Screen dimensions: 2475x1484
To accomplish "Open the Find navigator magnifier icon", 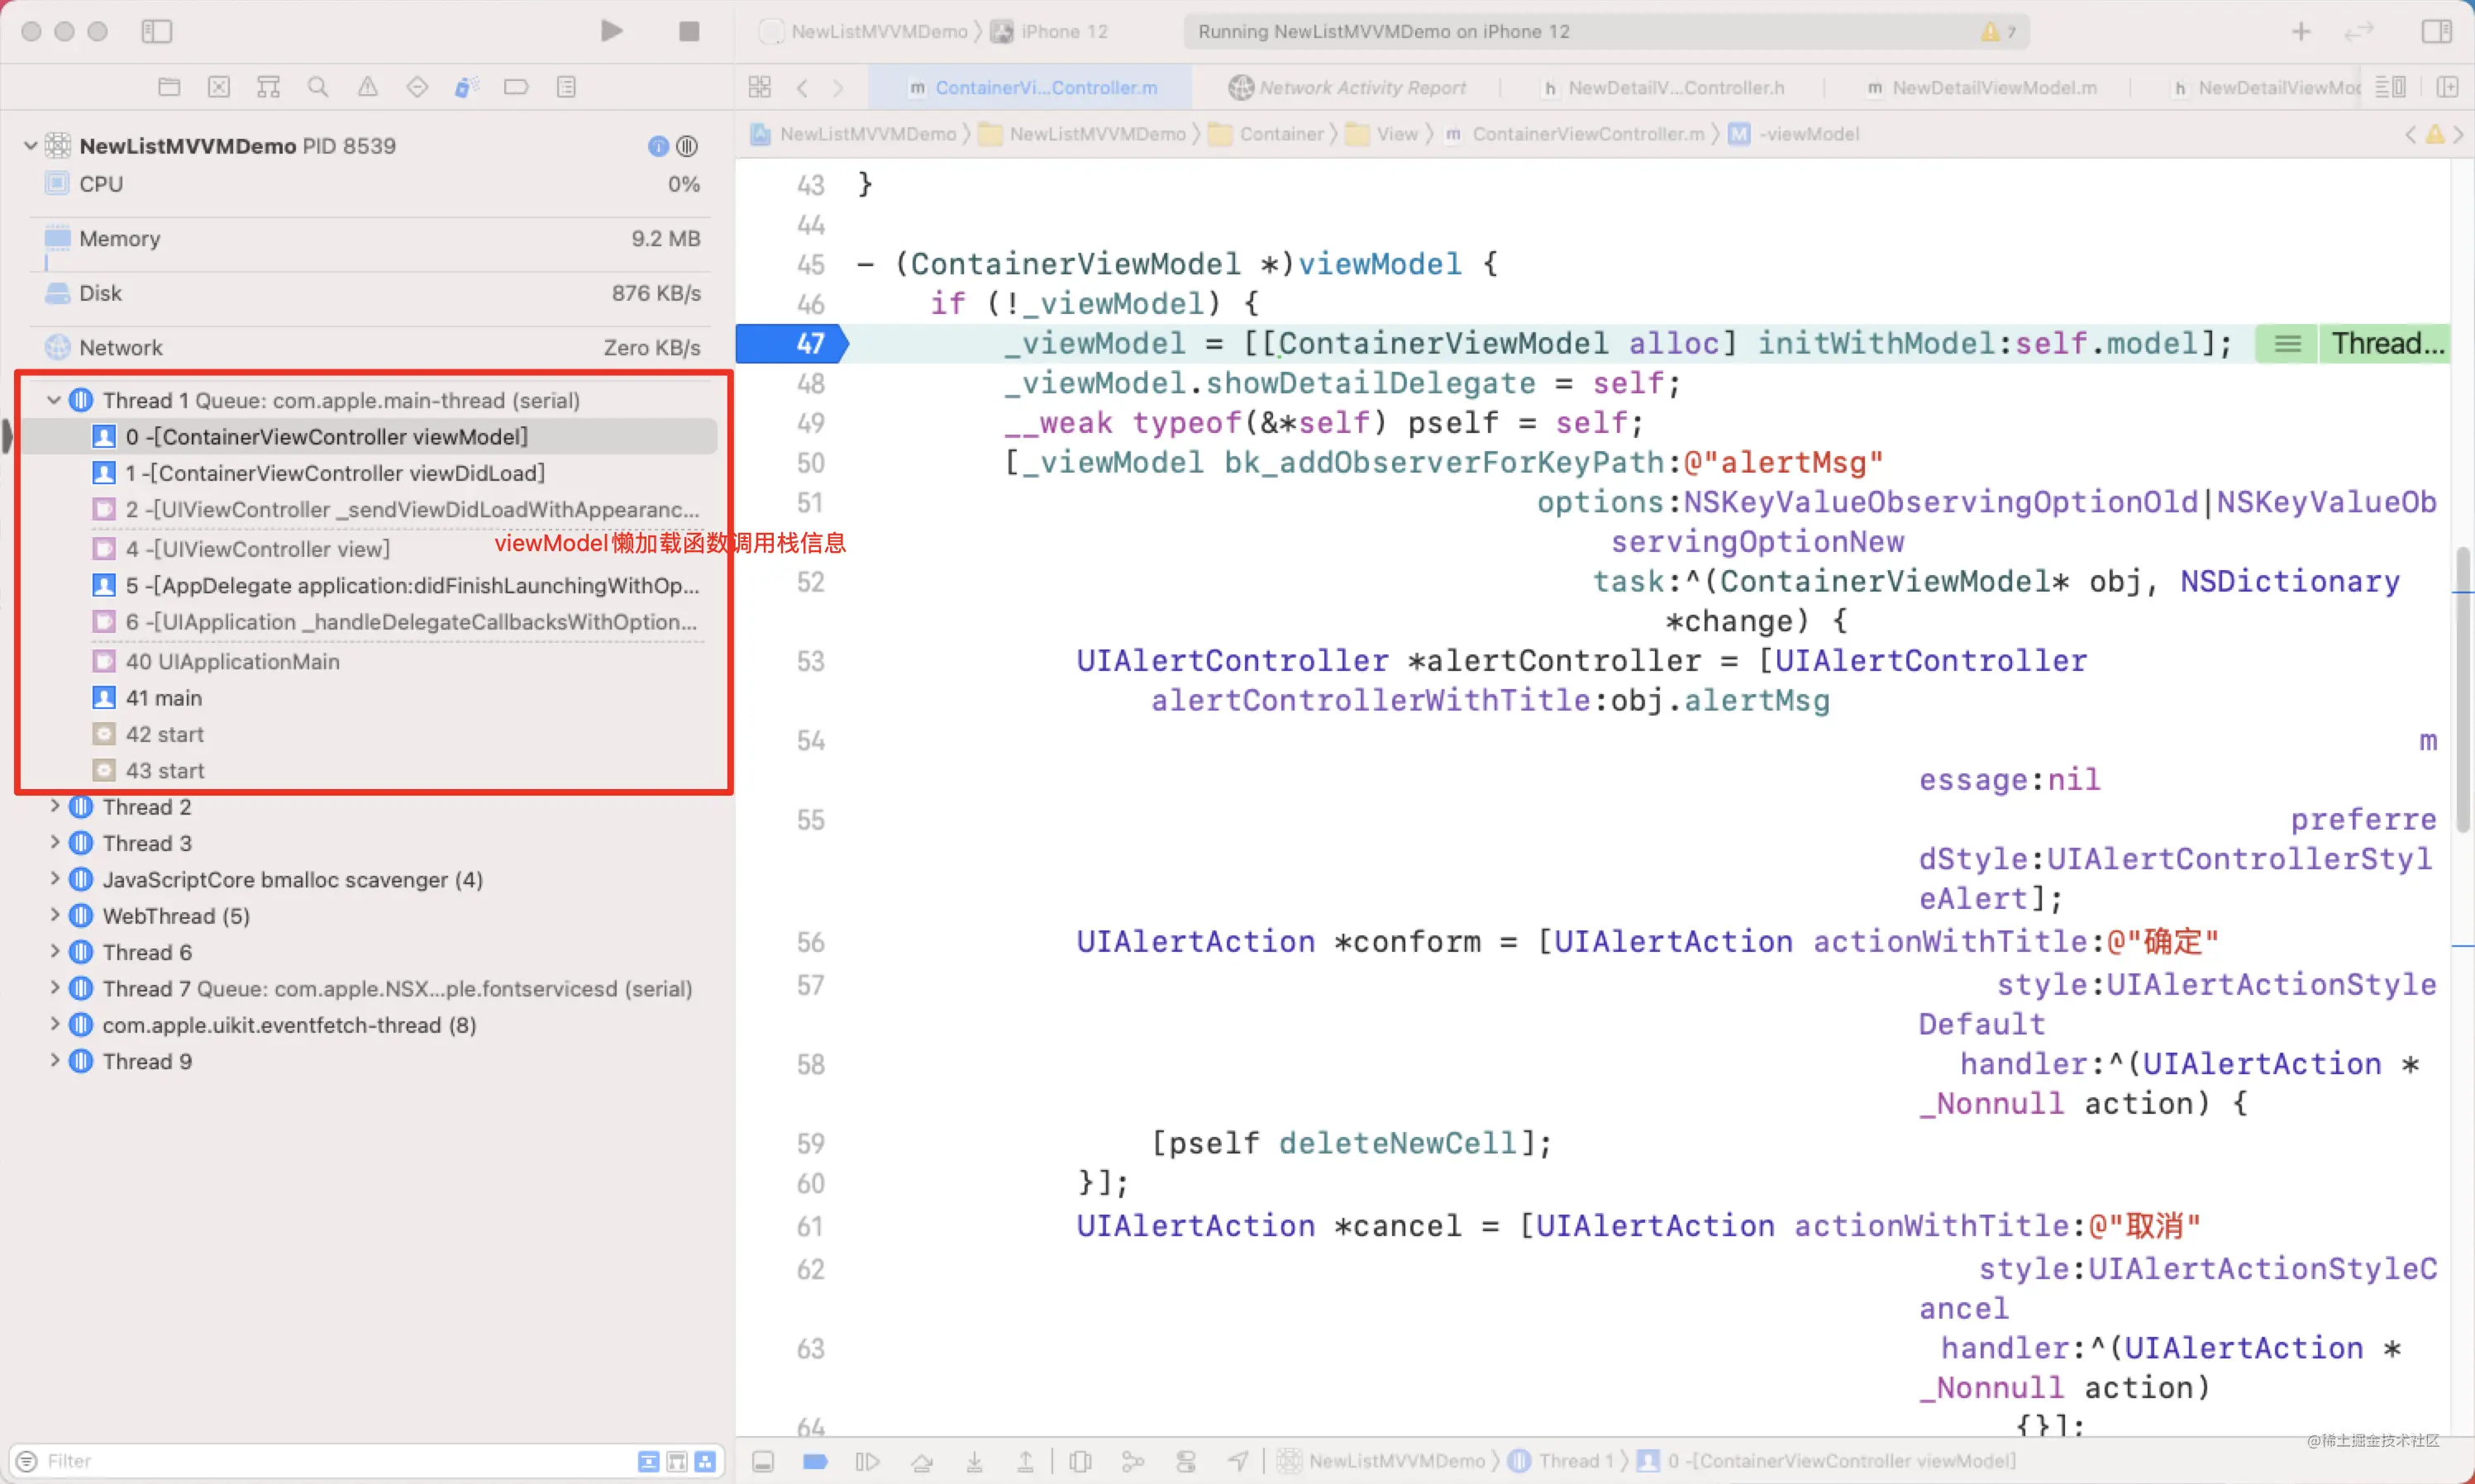I will tap(318, 87).
